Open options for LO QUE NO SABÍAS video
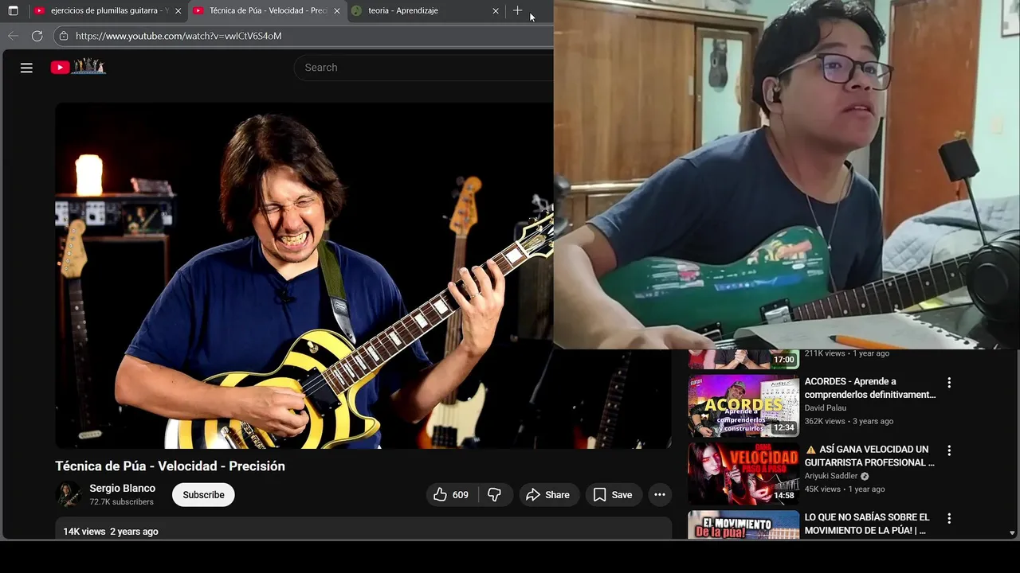 coord(949,518)
